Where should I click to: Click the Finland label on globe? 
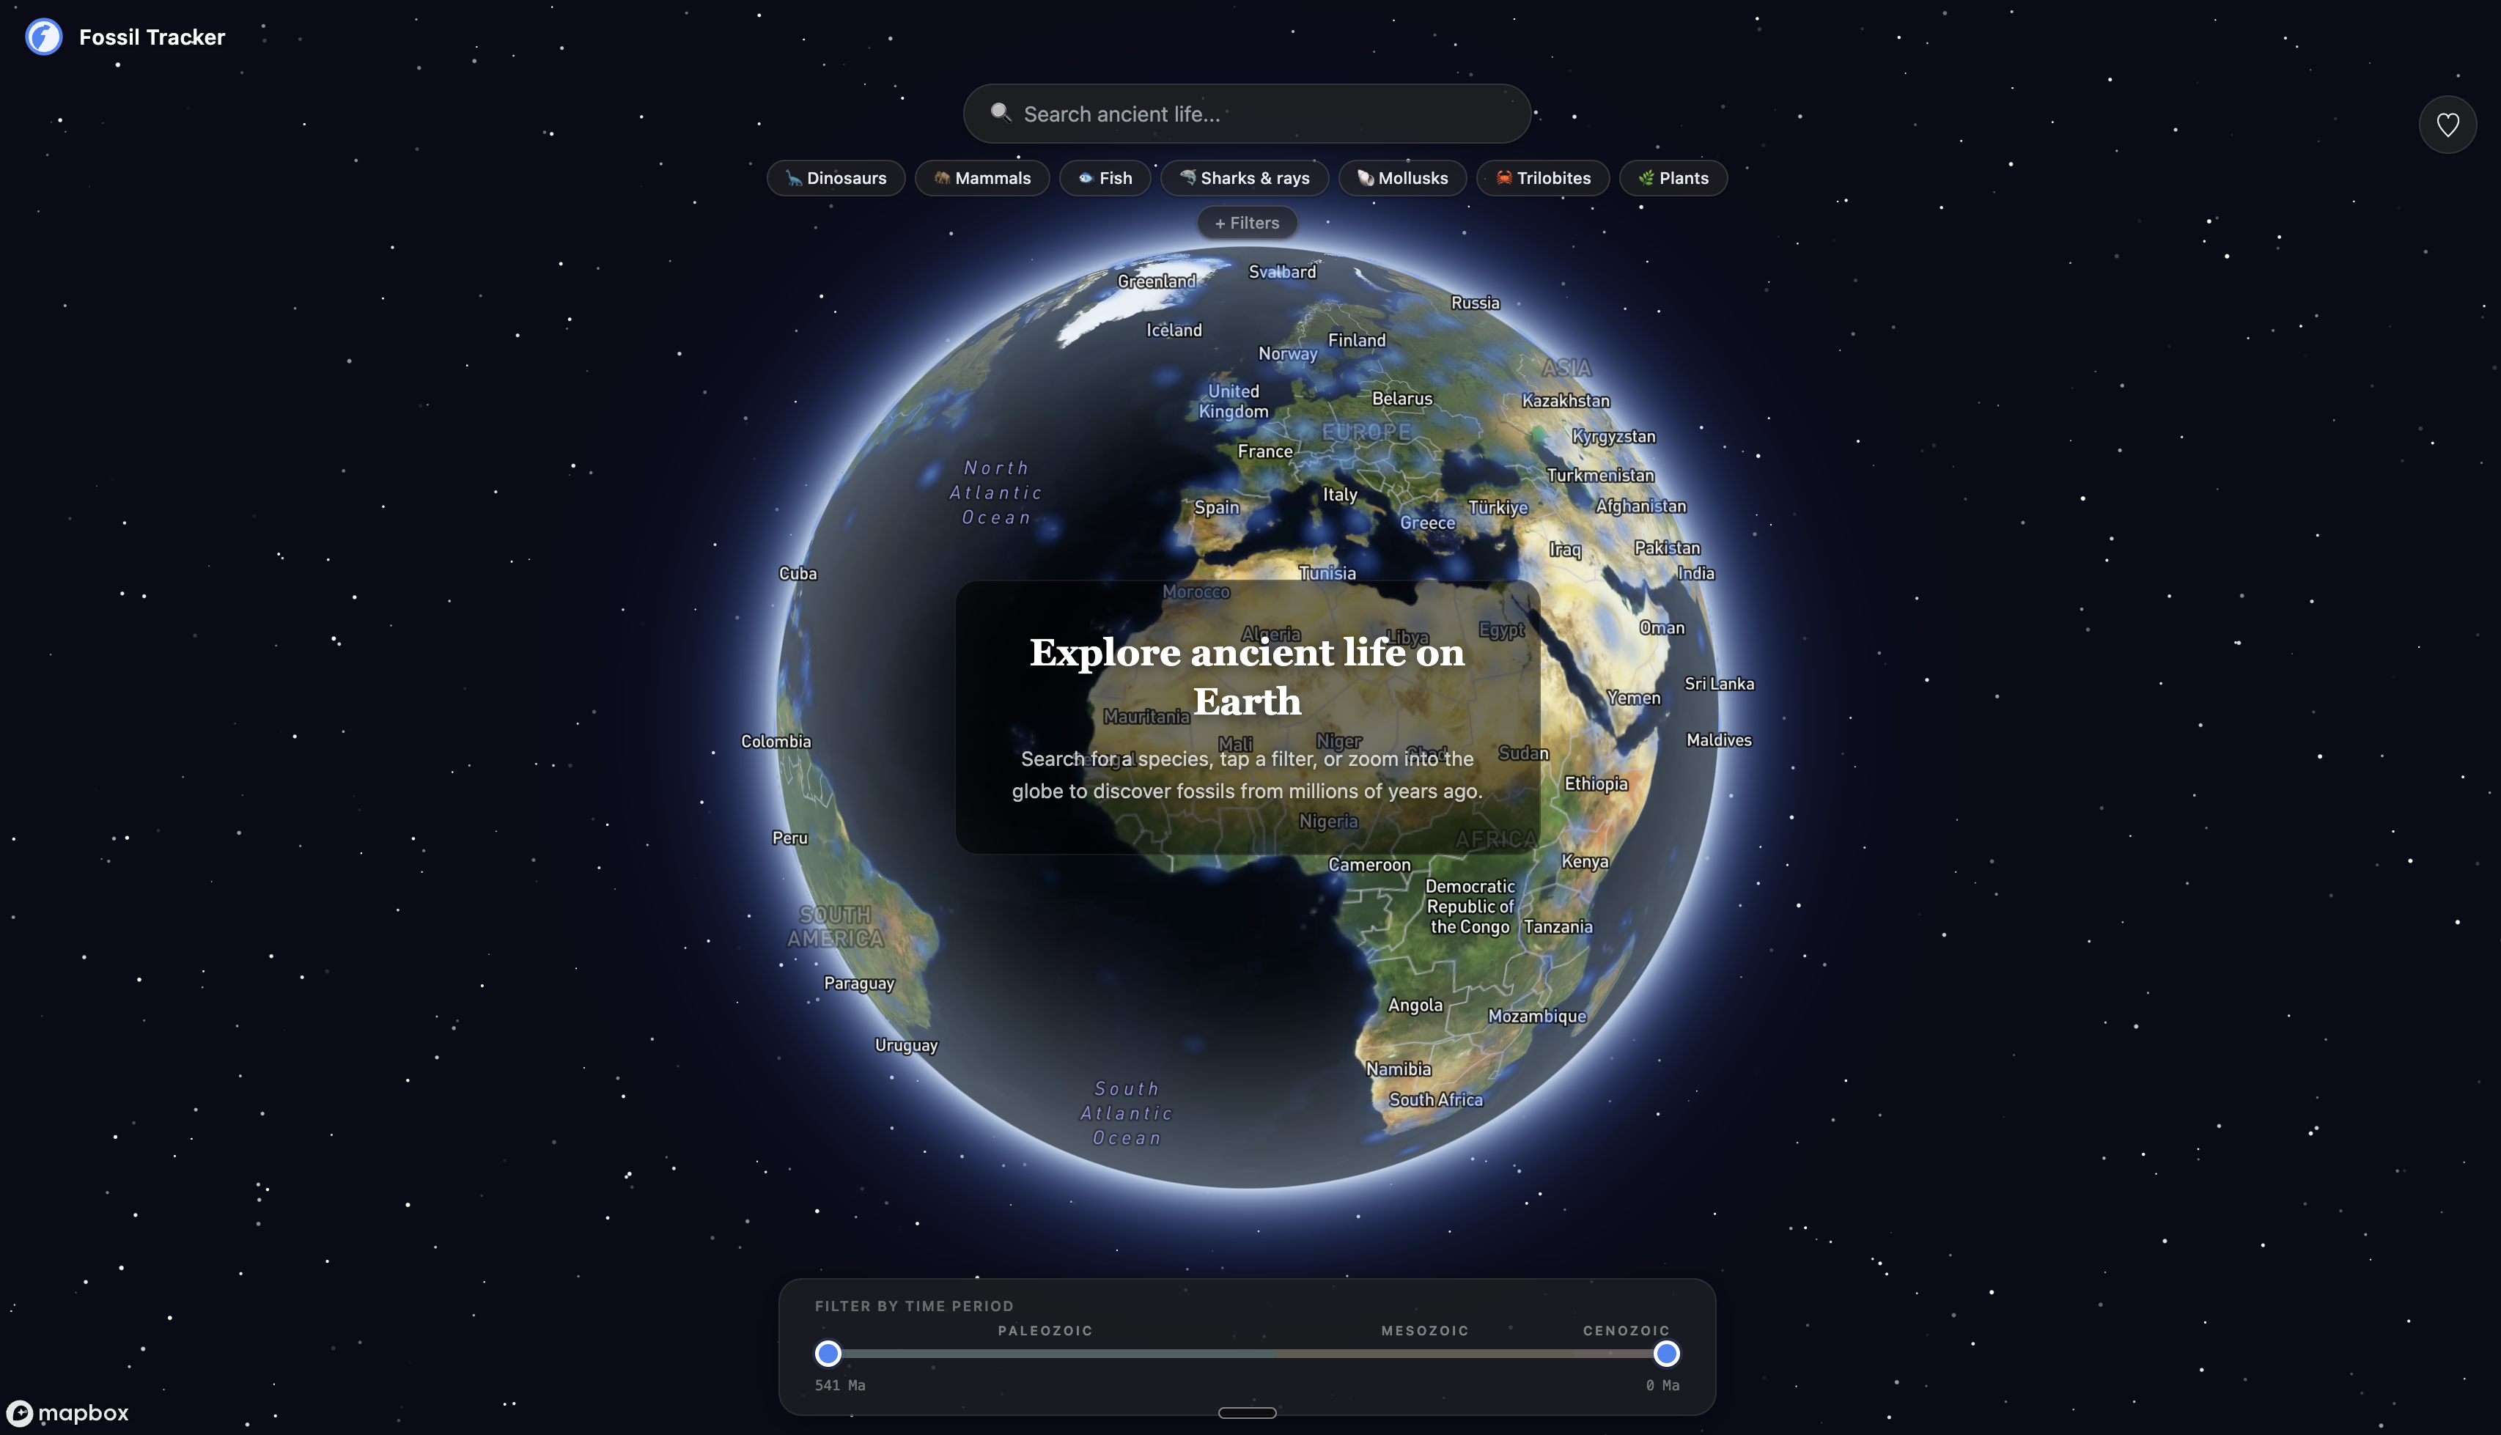coord(1356,340)
